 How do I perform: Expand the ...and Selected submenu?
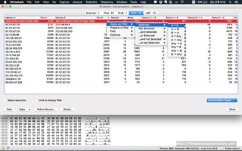click(x=152, y=32)
